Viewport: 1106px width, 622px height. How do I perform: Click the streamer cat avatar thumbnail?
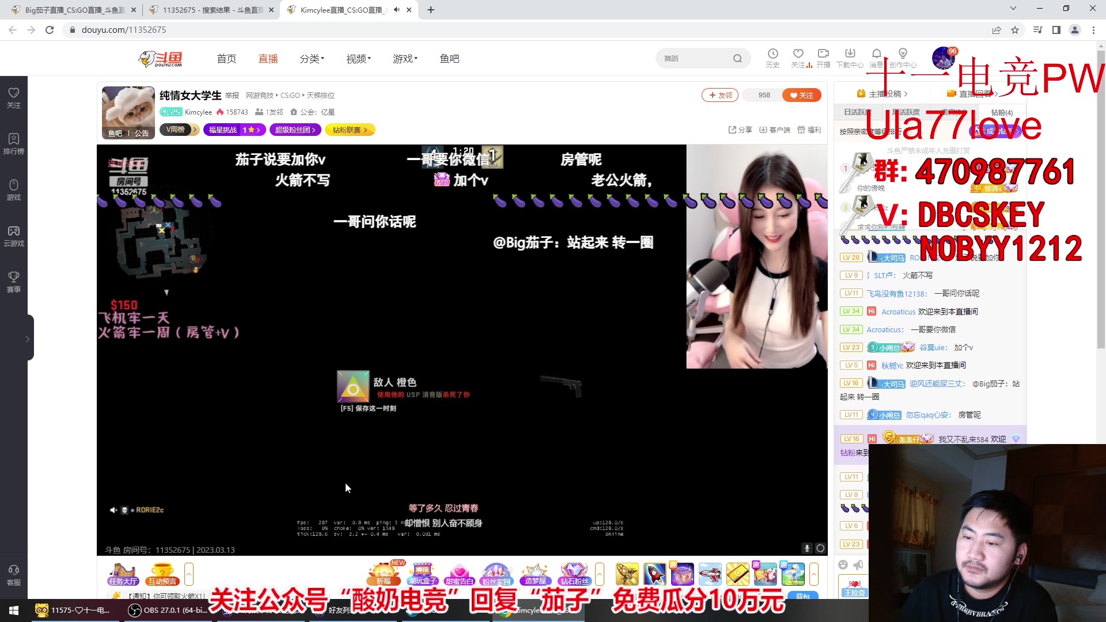[128, 112]
